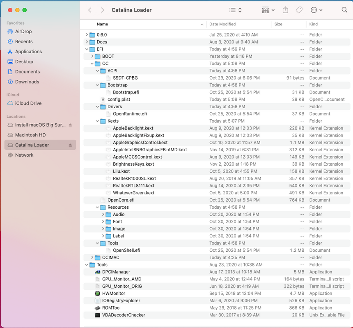Screen dimensions: 353x328
Task: Go back with the left chevron
Action: click(90, 10)
